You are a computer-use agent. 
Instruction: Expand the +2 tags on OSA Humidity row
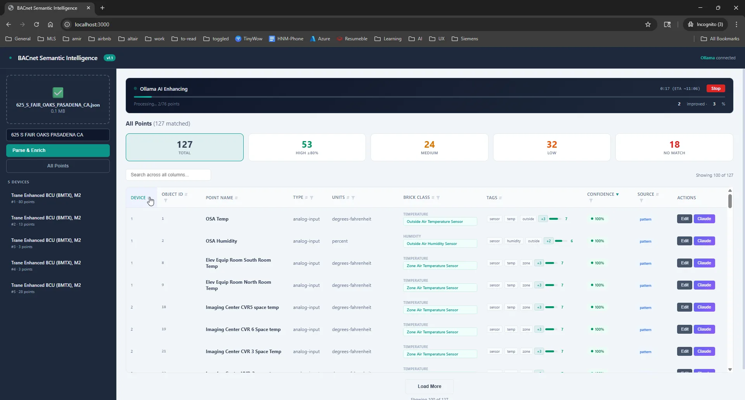pyautogui.click(x=549, y=241)
